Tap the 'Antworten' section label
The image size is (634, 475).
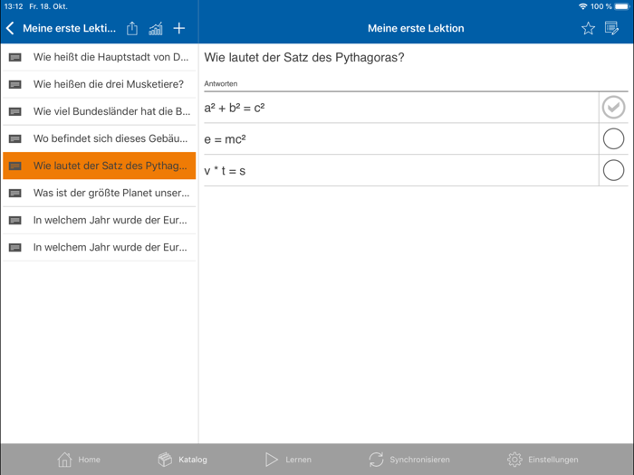[x=221, y=83]
